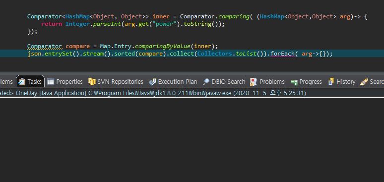Image resolution: width=384 pixels, height=182 pixels.
Task: Click the OneDay Java Application console header
Action: click(x=153, y=93)
